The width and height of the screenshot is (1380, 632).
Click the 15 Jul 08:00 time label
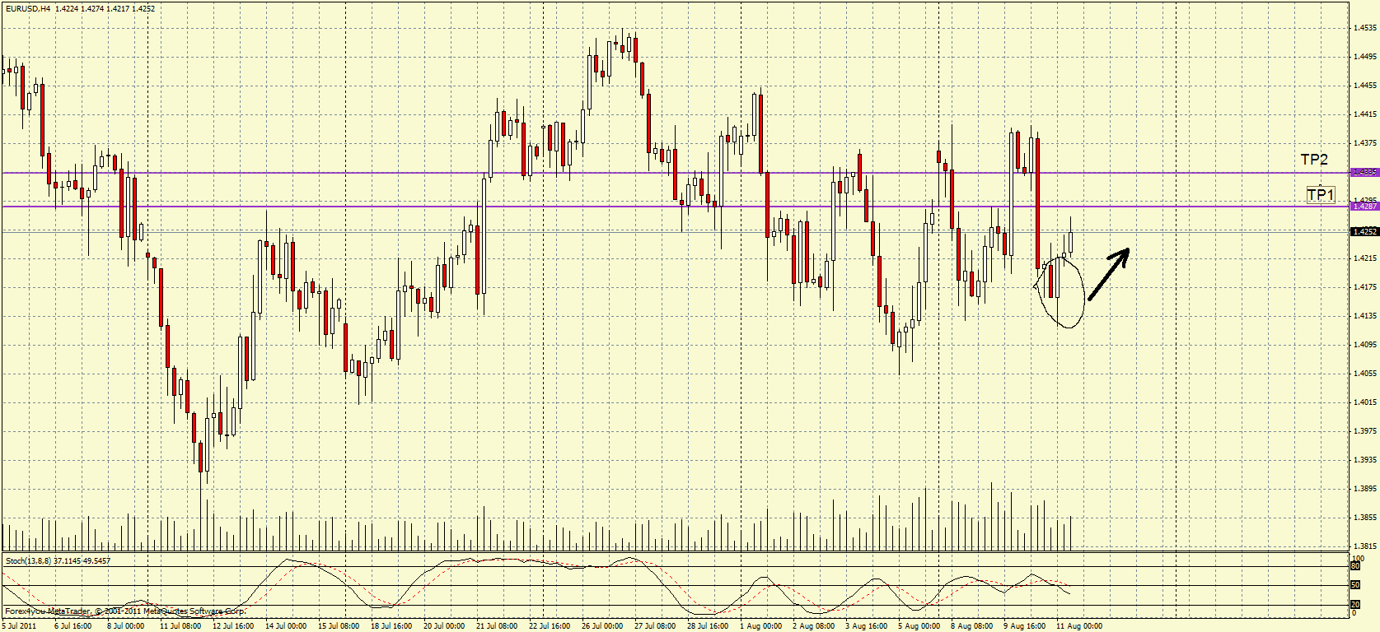point(339,626)
